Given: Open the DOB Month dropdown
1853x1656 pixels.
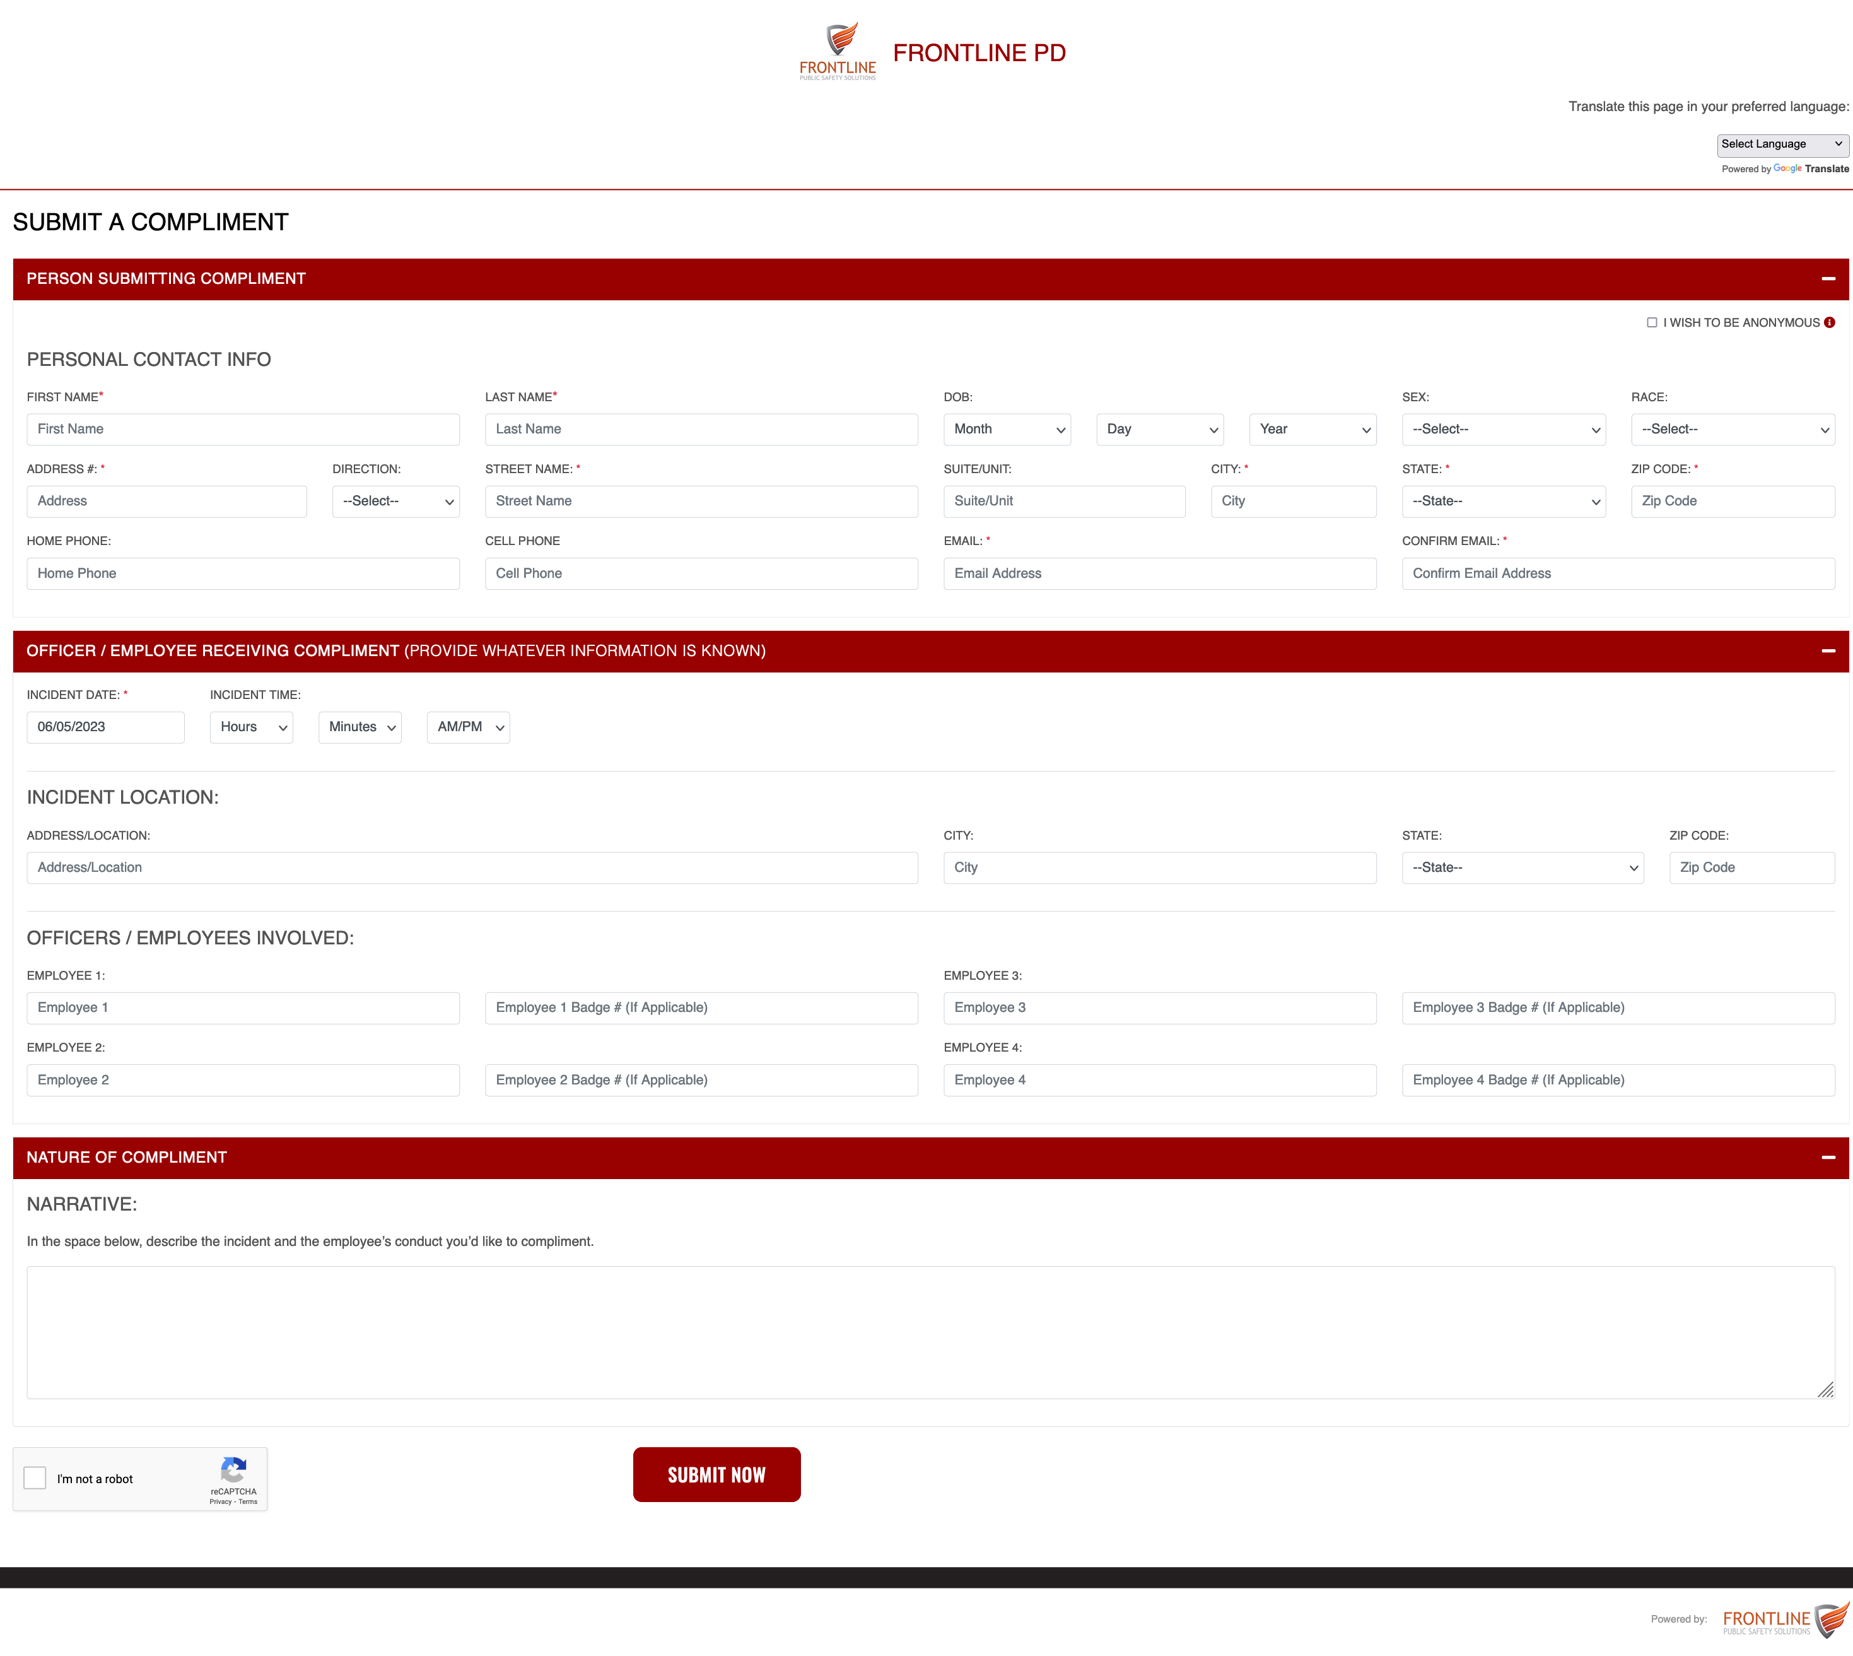Looking at the screenshot, I should pos(1007,430).
